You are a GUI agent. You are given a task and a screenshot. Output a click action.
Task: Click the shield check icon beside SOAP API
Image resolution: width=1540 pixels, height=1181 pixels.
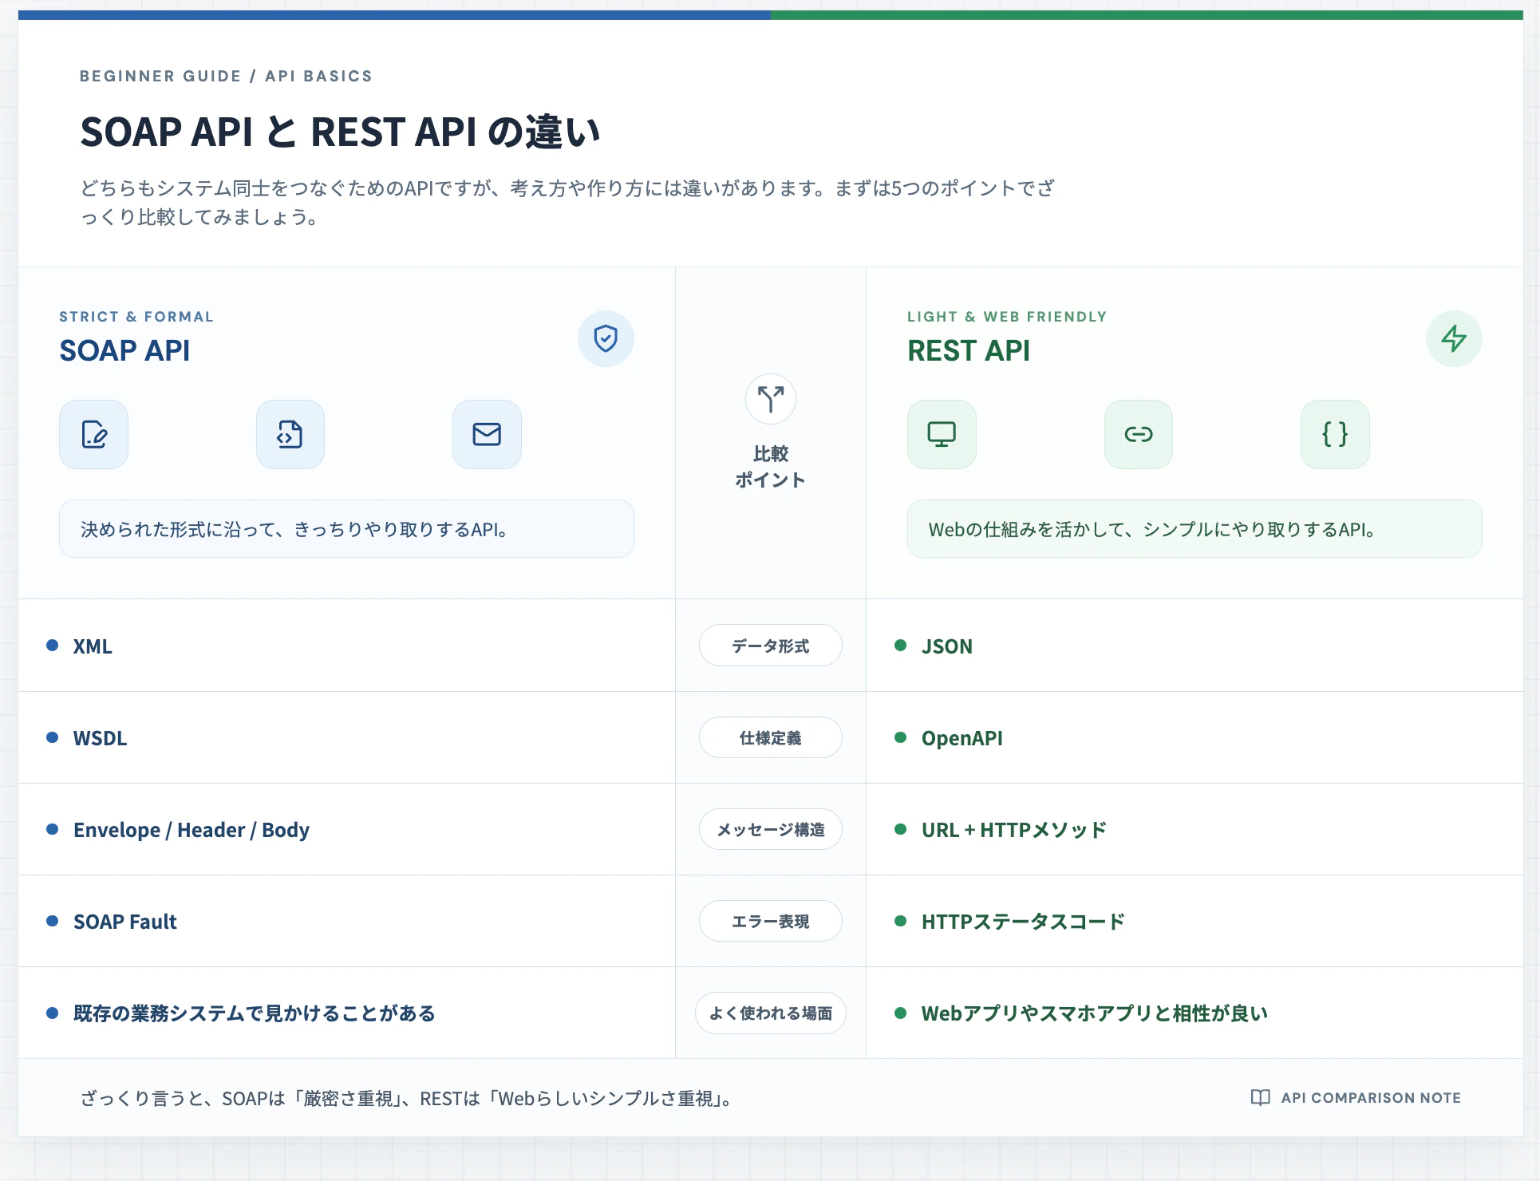606,338
